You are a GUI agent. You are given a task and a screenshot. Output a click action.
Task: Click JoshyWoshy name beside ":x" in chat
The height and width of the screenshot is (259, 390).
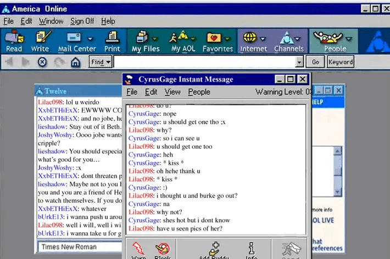pyautogui.click(x=55, y=168)
